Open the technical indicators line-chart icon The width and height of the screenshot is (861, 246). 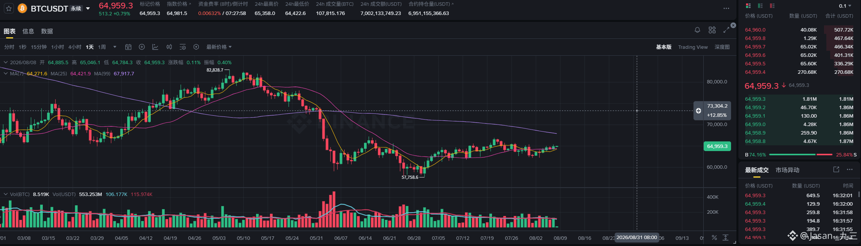(x=155, y=47)
